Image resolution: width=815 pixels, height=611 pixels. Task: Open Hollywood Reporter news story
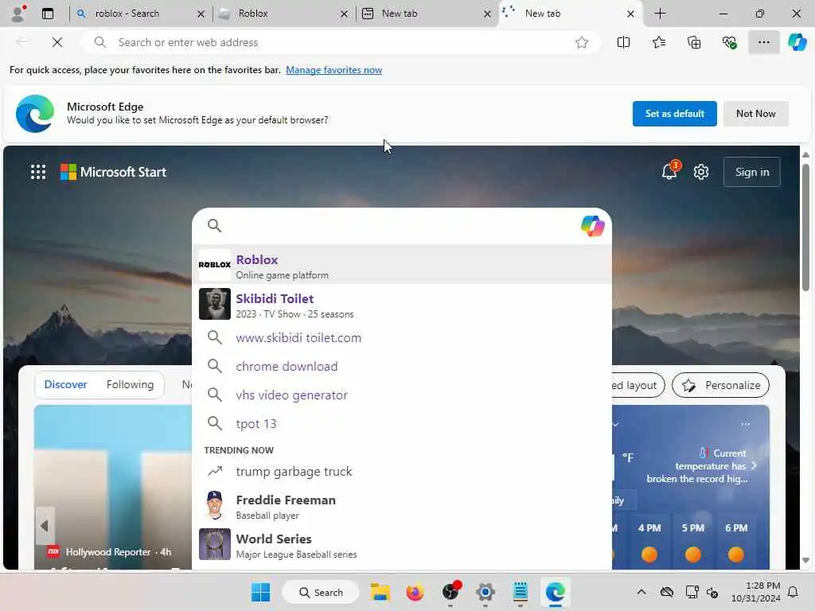[x=113, y=488]
